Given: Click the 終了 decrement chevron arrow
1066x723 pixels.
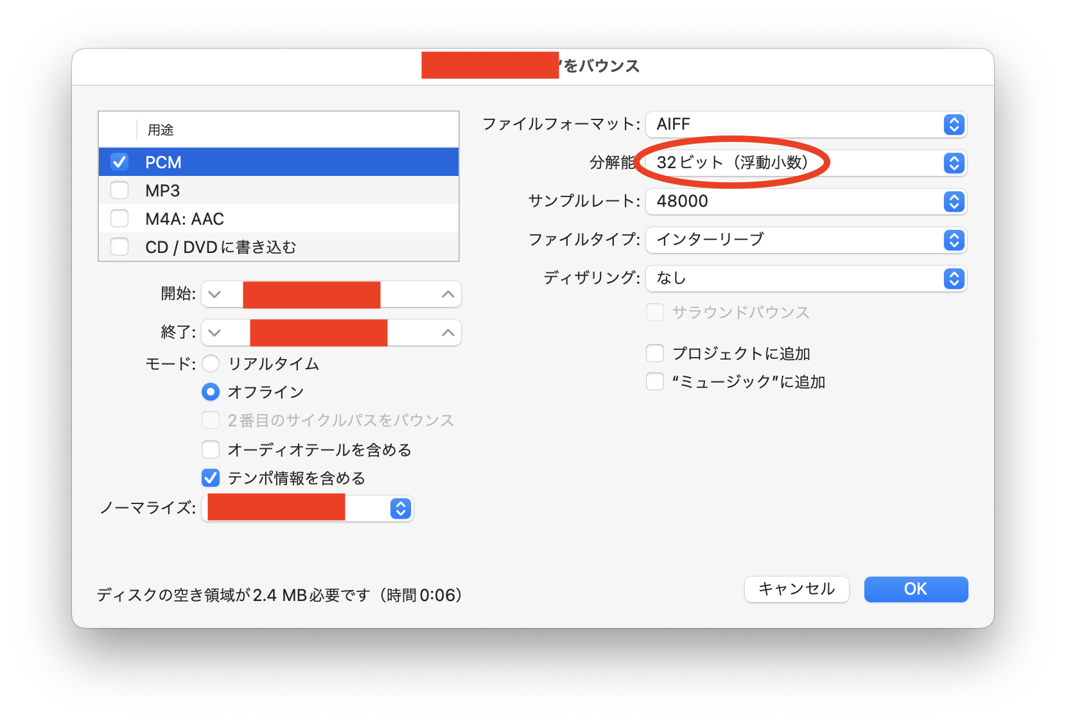Looking at the screenshot, I should pyautogui.click(x=215, y=333).
